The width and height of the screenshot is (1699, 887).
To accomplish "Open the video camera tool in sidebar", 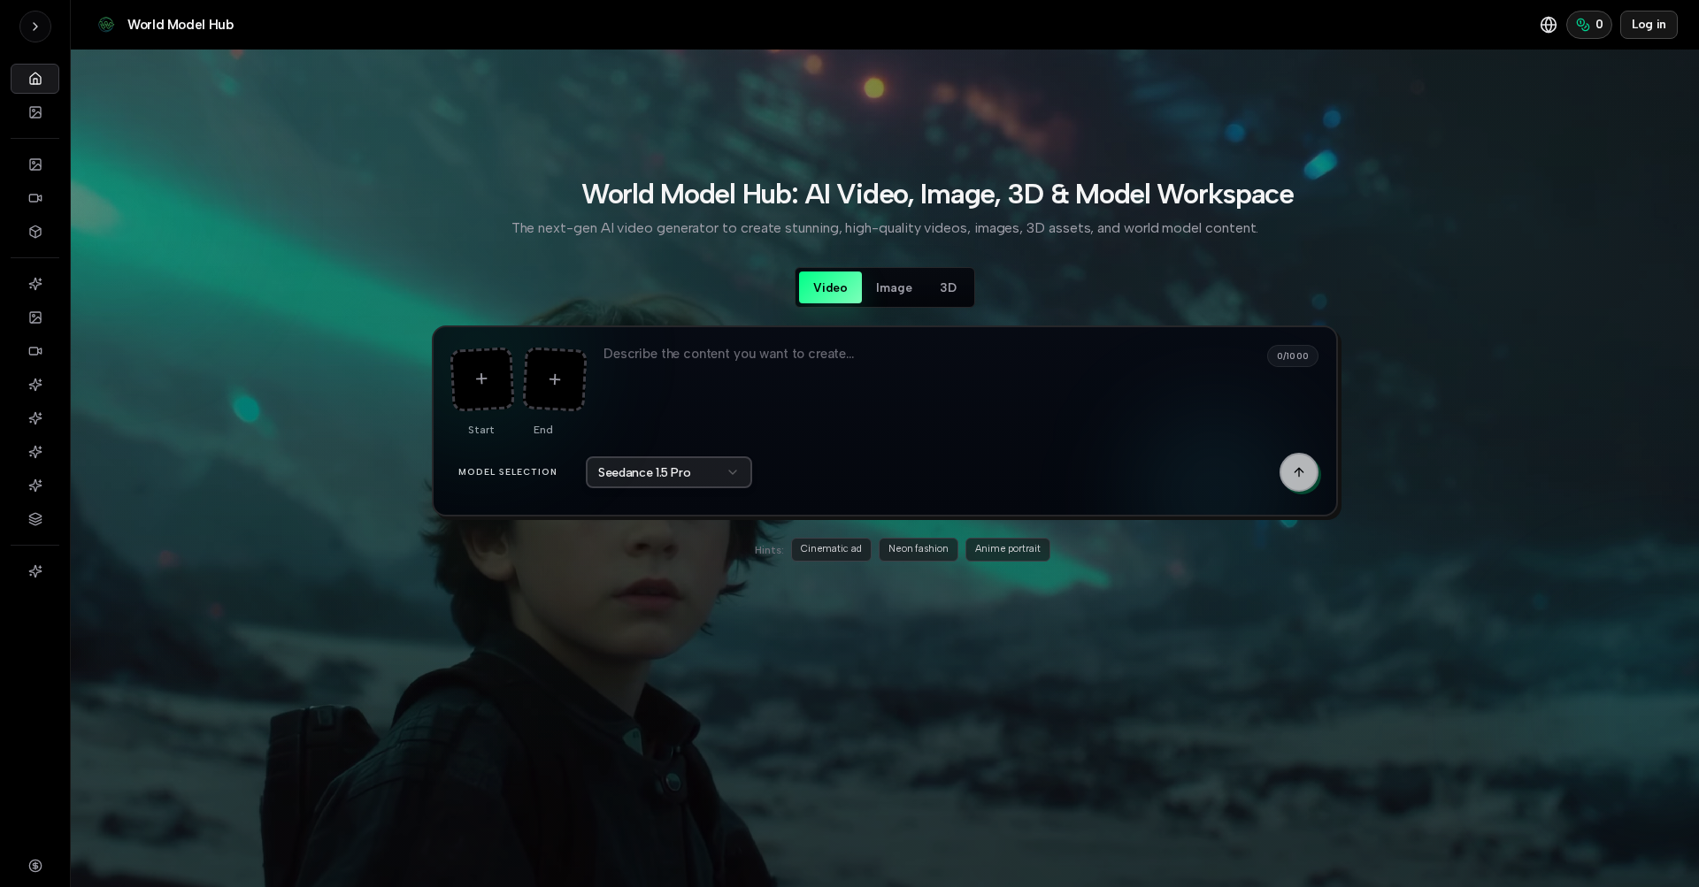I will coord(35,198).
